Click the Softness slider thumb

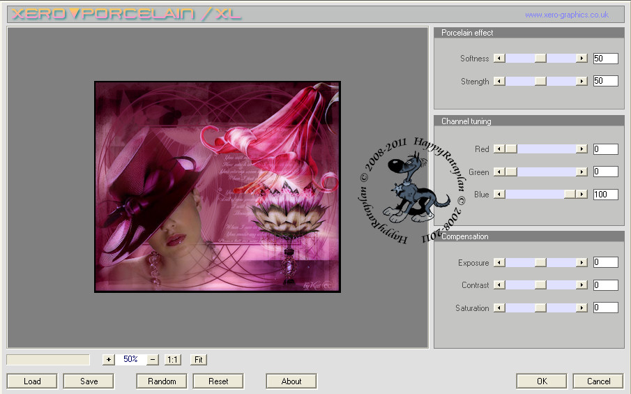point(540,59)
